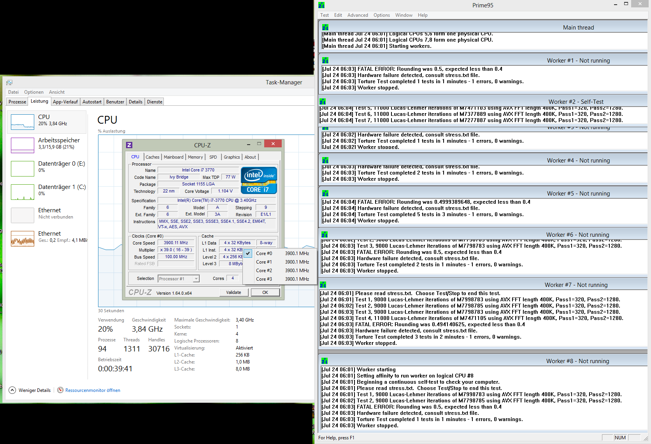Choose Core #2 in clock menu

click(279, 271)
